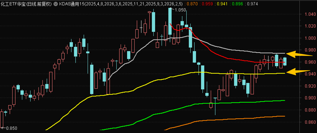317x133 pixels.
Task: Click the yellow 0.941 indicator value
Action: (222, 4)
